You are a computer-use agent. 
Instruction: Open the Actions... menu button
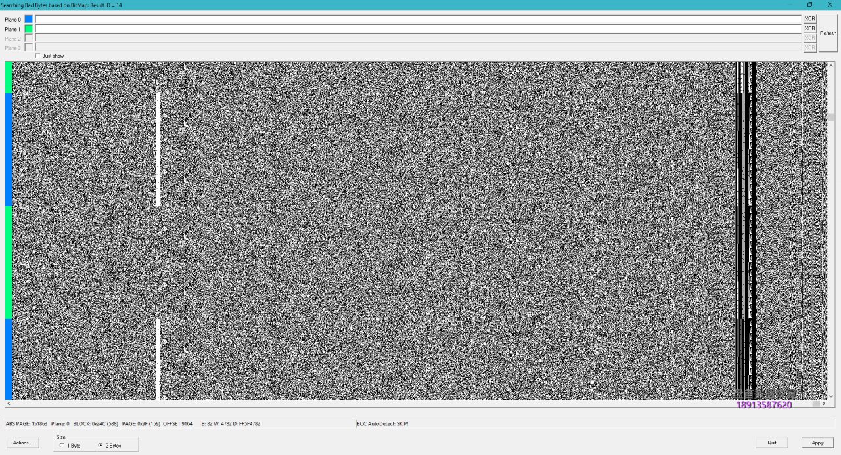[x=22, y=443]
